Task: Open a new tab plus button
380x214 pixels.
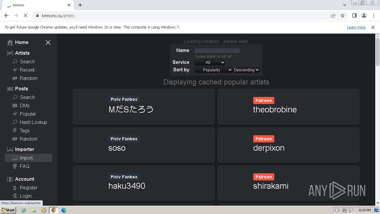Action: click(x=80, y=5)
